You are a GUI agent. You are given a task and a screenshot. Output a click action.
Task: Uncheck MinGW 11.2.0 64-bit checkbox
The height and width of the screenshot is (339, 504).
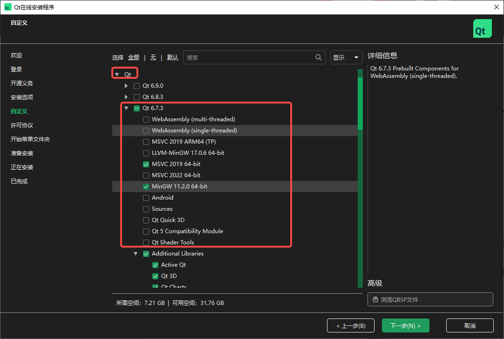click(x=146, y=187)
